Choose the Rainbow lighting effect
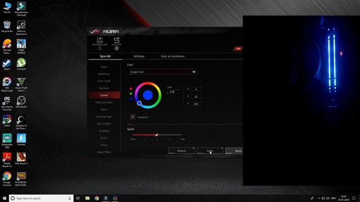360x202 pixels. tap(104, 88)
